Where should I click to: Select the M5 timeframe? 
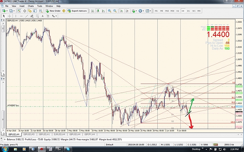pyautogui.click(x=162, y=11)
